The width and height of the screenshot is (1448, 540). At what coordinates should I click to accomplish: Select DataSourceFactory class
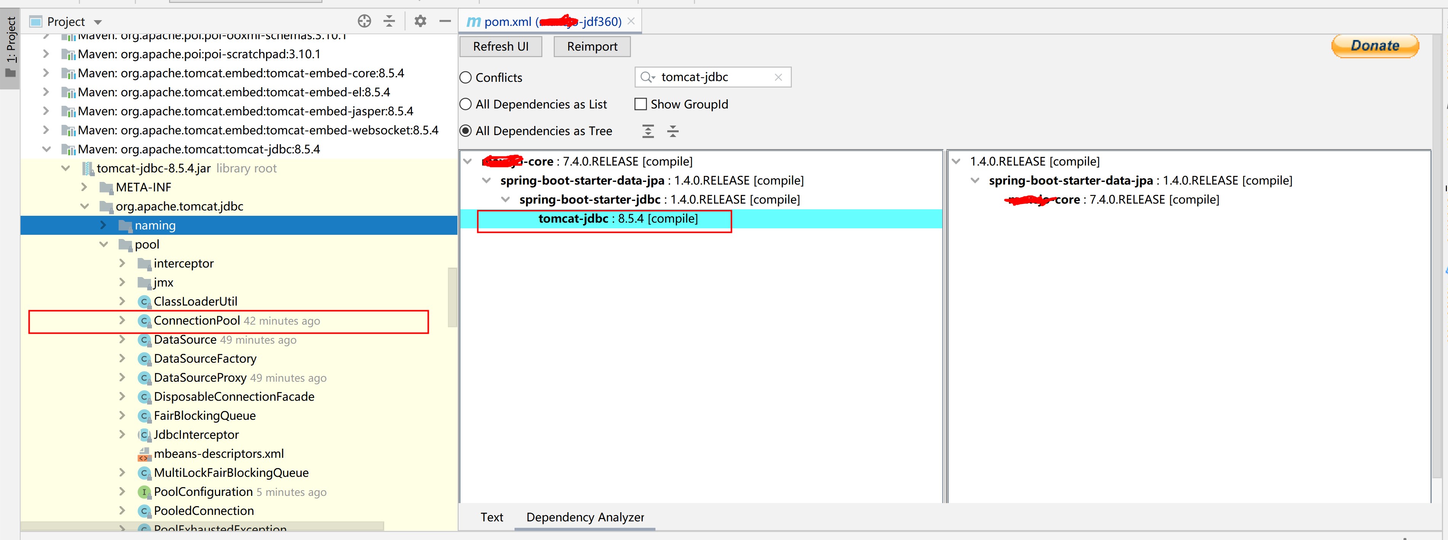(205, 358)
